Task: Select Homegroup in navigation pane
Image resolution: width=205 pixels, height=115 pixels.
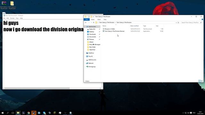Action: 92,67
